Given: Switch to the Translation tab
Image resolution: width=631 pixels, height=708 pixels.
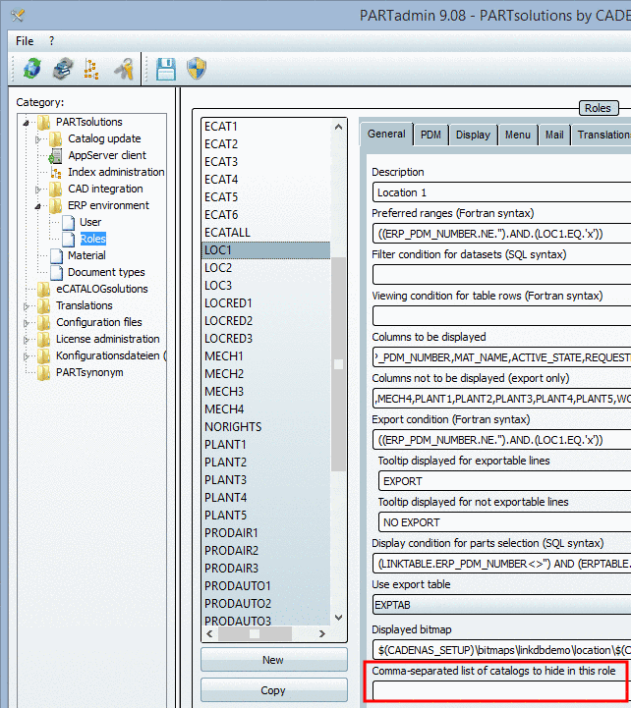Looking at the screenshot, I should [602, 135].
